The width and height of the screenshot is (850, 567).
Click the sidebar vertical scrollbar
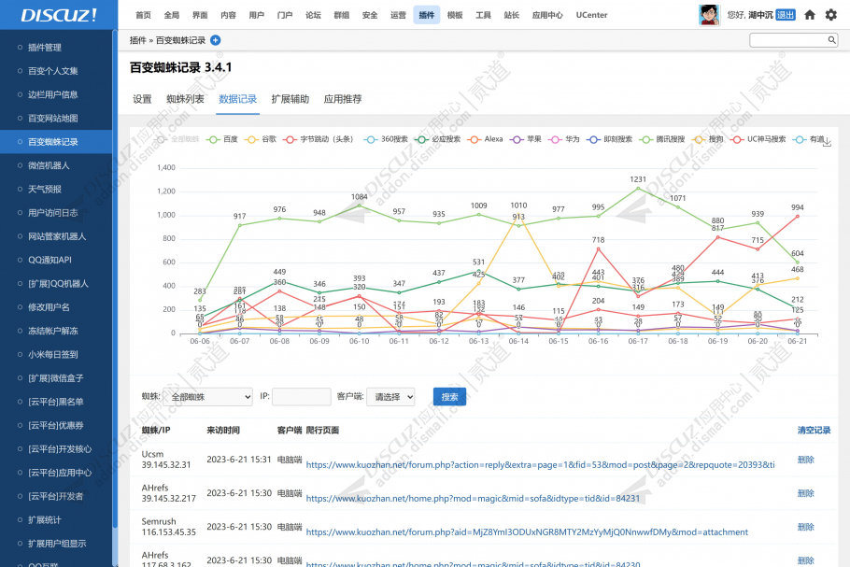coord(115,279)
